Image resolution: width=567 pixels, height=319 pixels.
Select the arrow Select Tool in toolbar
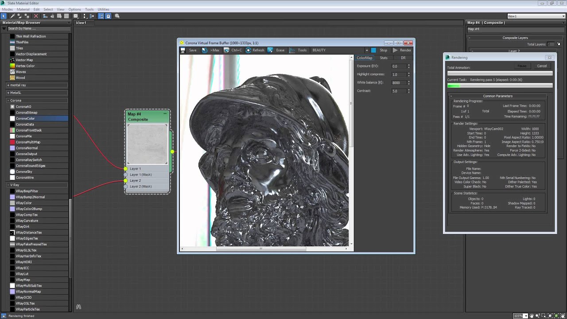[x=4, y=16]
